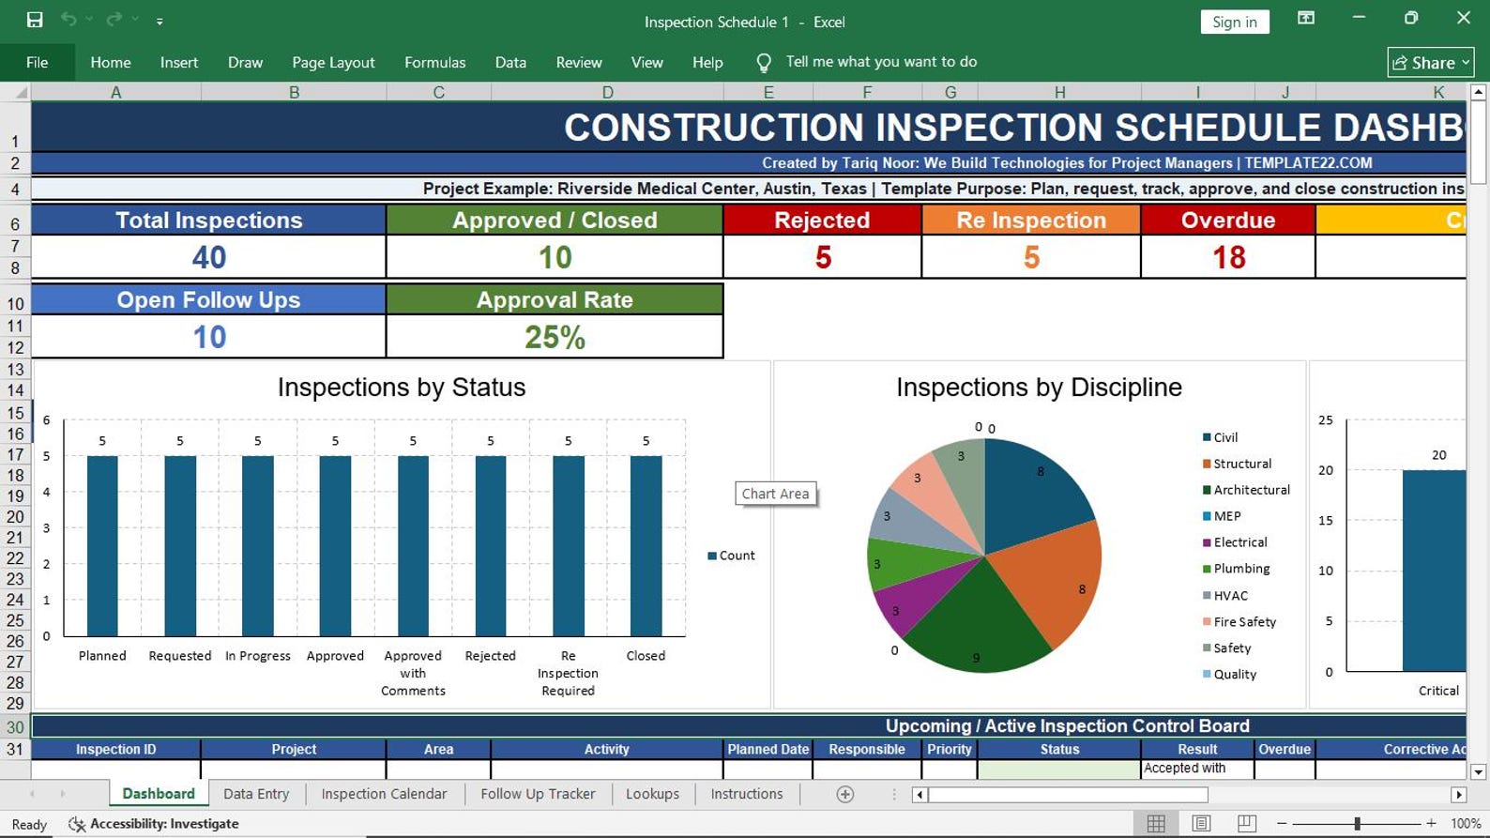Click the Sign in button

(x=1234, y=22)
